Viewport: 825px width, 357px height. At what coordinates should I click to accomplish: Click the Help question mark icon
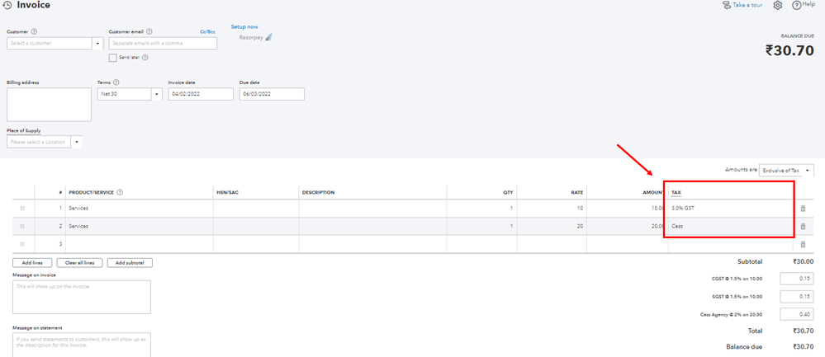(796, 5)
